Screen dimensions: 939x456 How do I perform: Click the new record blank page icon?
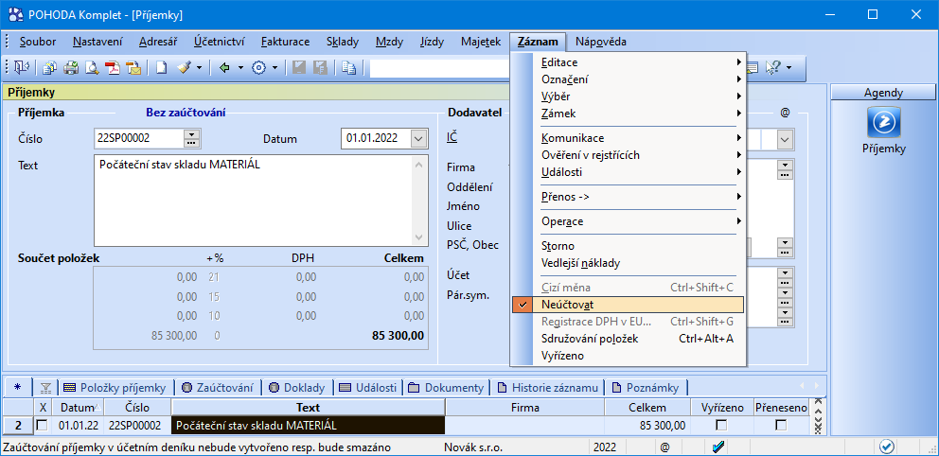tap(162, 67)
